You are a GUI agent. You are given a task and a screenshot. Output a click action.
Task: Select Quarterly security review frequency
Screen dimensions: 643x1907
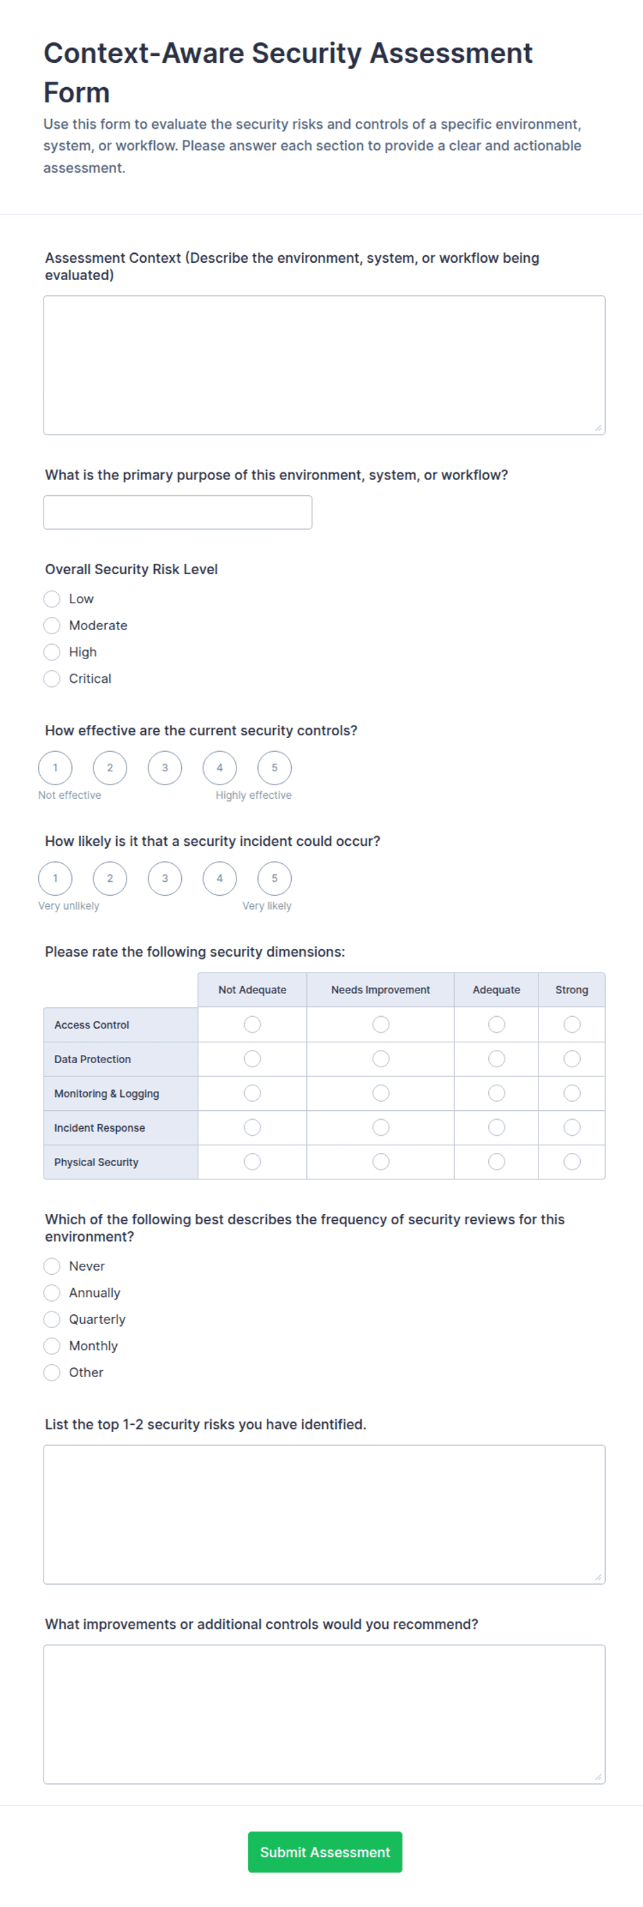pyautogui.click(x=52, y=1319)
